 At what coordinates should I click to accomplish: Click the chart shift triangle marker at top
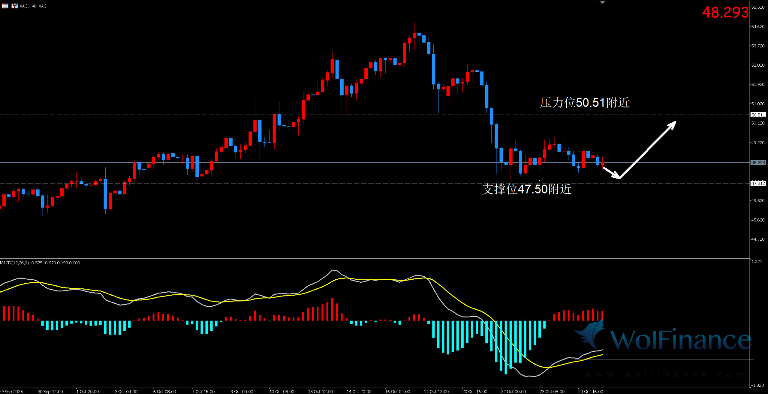pyautogui.click(x=602, y=2)
